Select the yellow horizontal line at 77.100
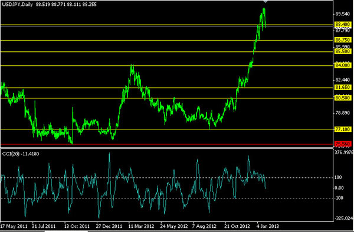 click(x=166, y=130)
